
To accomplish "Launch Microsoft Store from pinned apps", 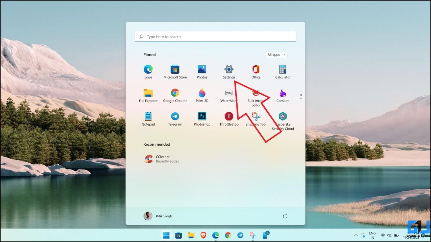I will pos(175,72).
